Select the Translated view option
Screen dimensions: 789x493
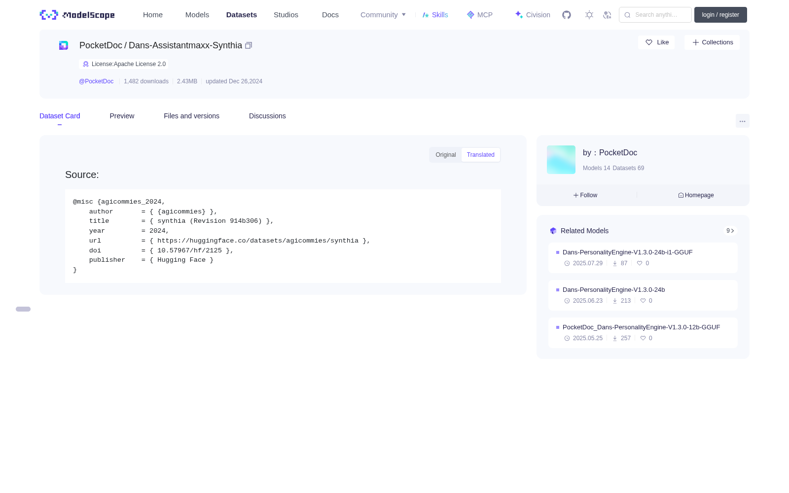click(481, 155)
